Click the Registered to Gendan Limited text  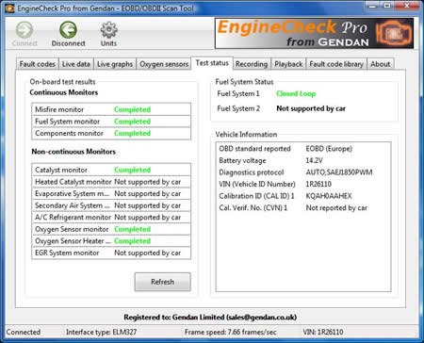[x=210, y=318]
